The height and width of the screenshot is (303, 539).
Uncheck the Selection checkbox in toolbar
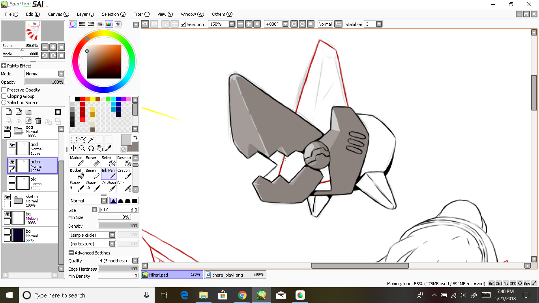[183, 24]
